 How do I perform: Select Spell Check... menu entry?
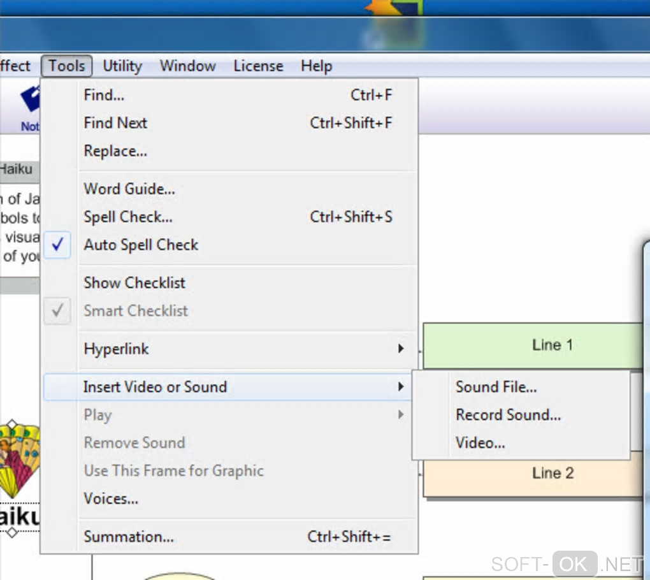pyautogui.click(x=128, y=217)
